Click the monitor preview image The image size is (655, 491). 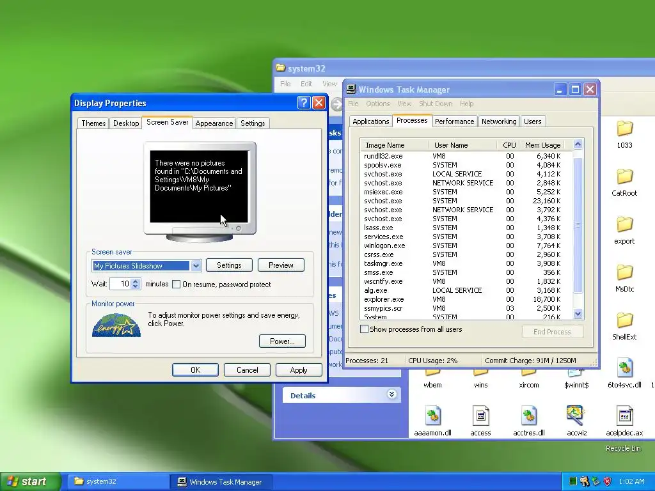200,192
